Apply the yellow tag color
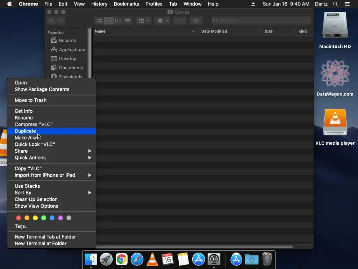358x269 pixels. [35, 218]
